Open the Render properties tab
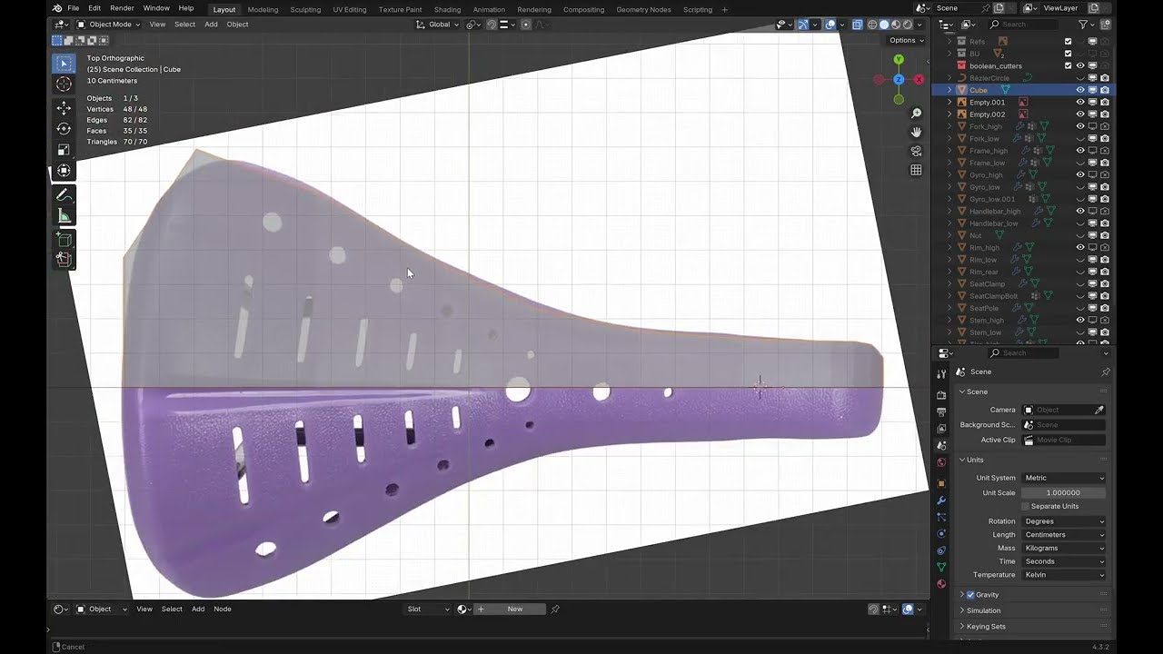1163x654 pixels. (941, 395)
